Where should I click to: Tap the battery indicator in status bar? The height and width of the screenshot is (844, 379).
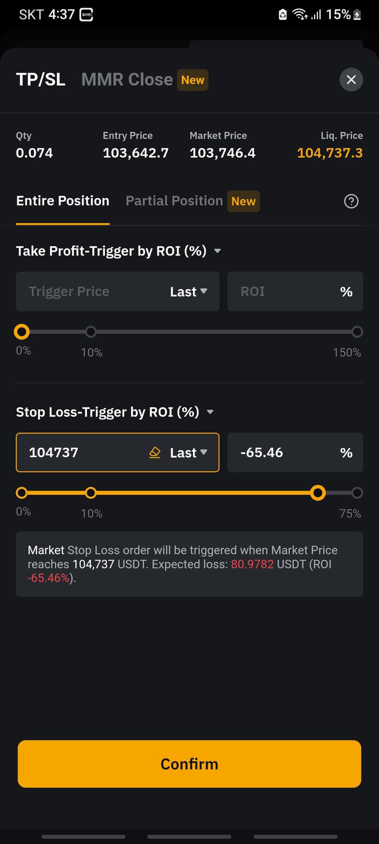tap(357, 15)
